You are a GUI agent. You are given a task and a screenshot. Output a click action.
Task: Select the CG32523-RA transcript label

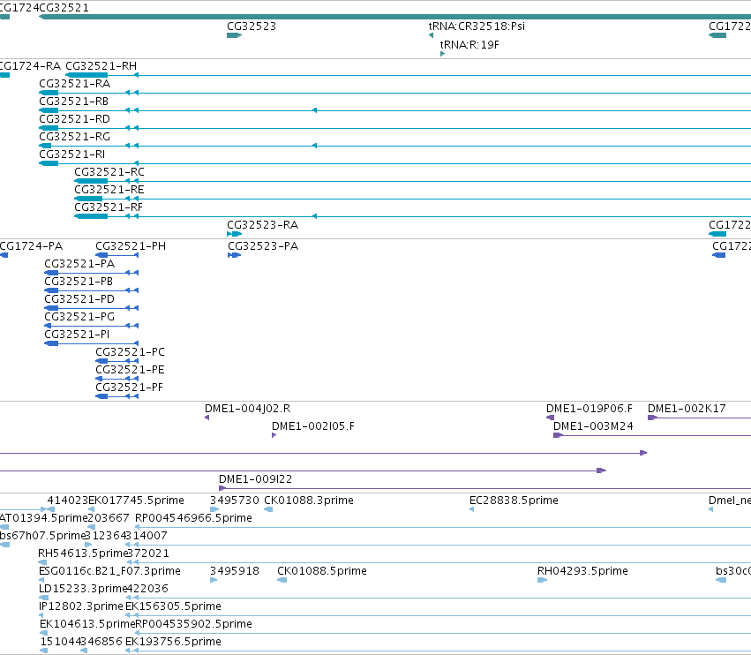click(262, 225)
